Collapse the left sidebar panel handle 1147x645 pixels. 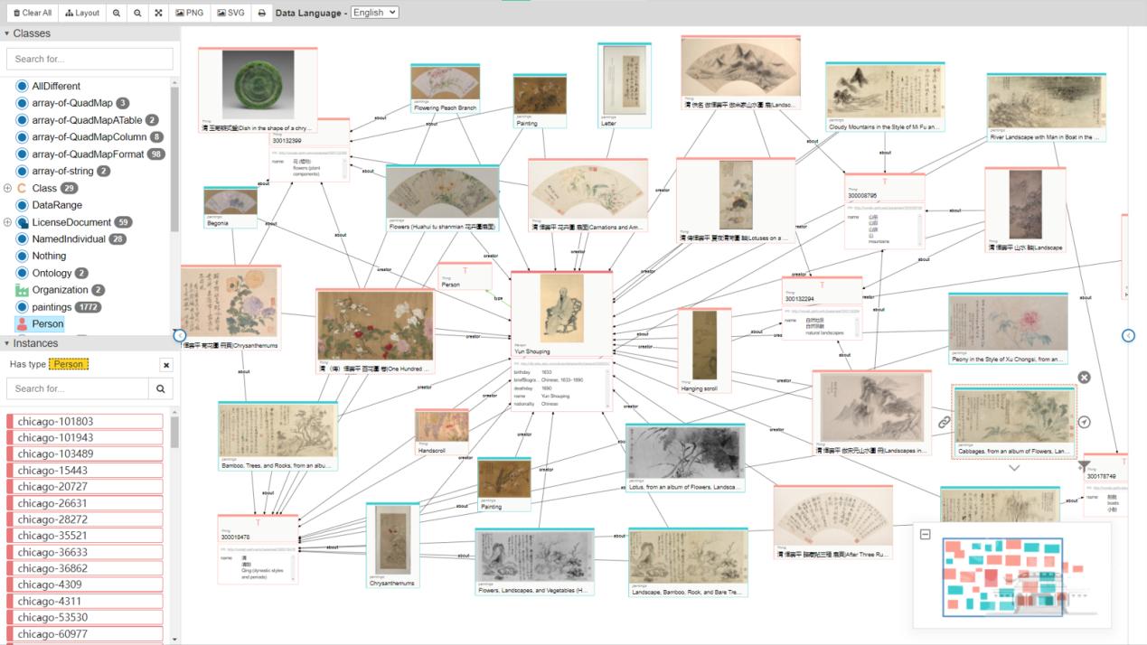[179, 335]
